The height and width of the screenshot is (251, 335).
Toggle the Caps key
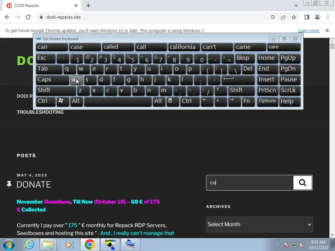52,80
